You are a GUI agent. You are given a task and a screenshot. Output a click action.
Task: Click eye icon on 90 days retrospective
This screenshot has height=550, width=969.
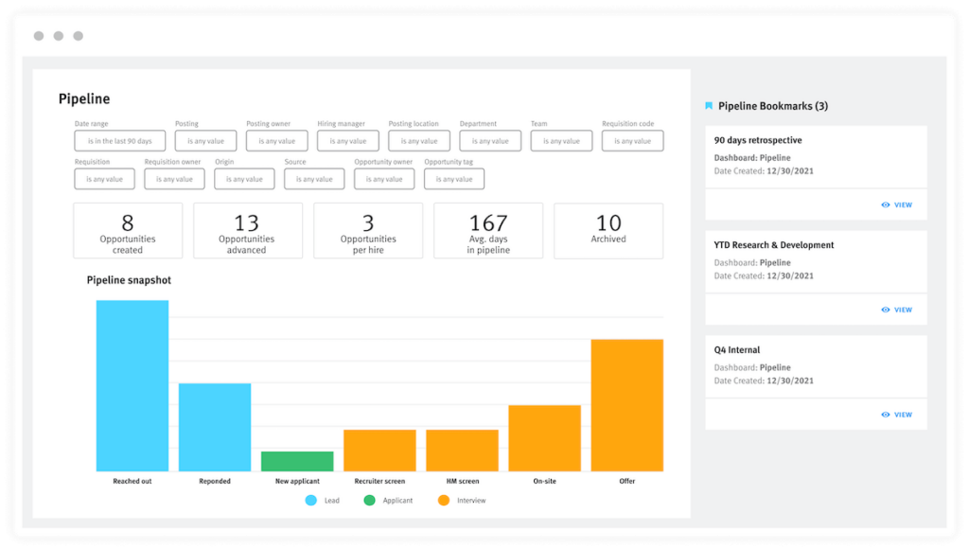coord(886,204)
